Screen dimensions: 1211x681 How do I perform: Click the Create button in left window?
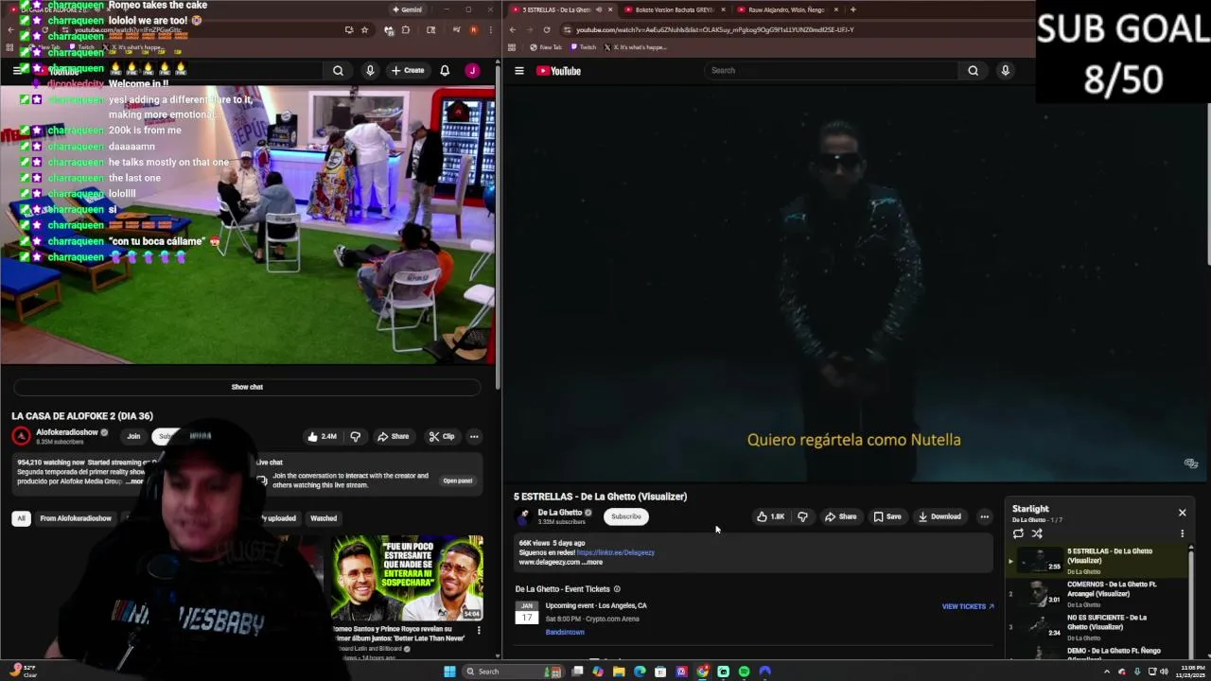click(408, 71)
